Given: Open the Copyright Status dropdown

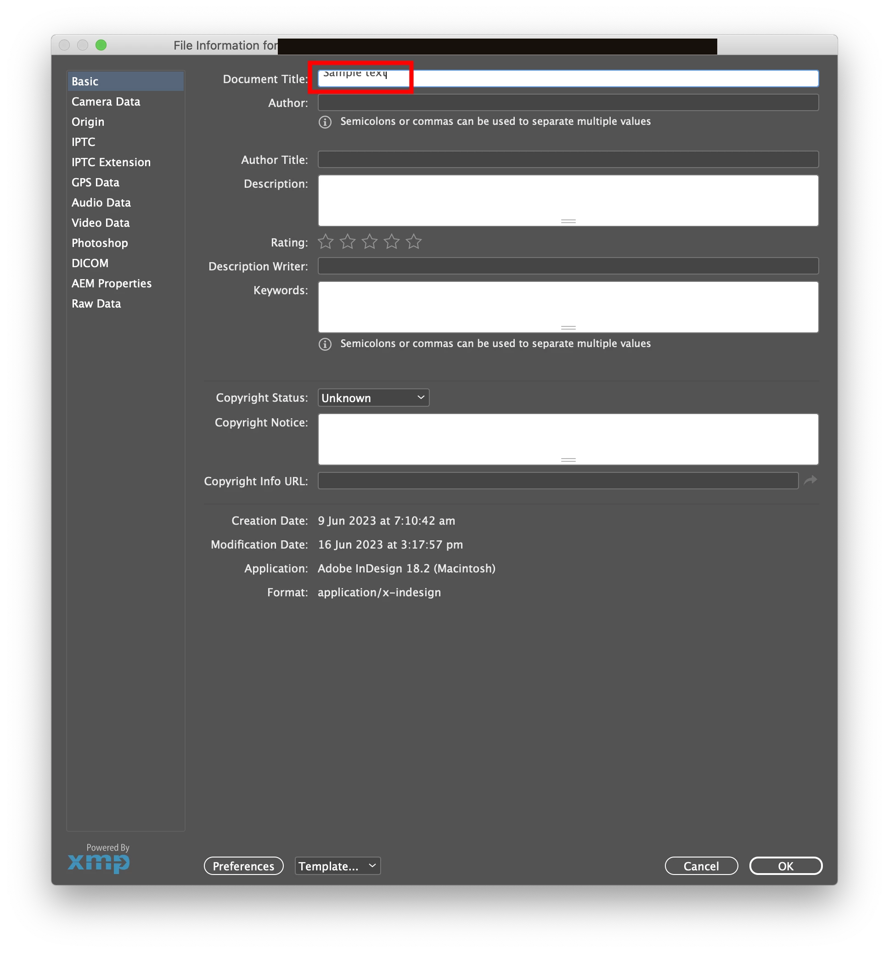Looking at the screenshot, I should (x=373, y=398).
